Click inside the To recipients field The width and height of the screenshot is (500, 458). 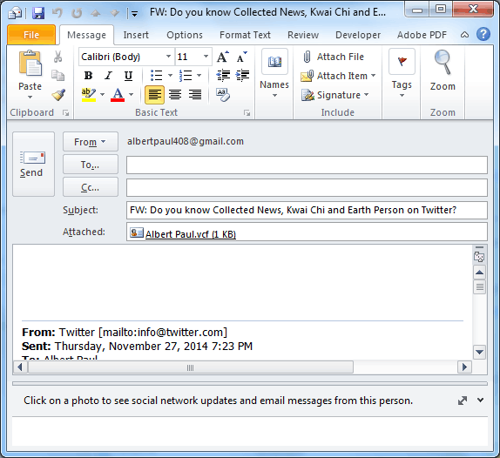307,165
